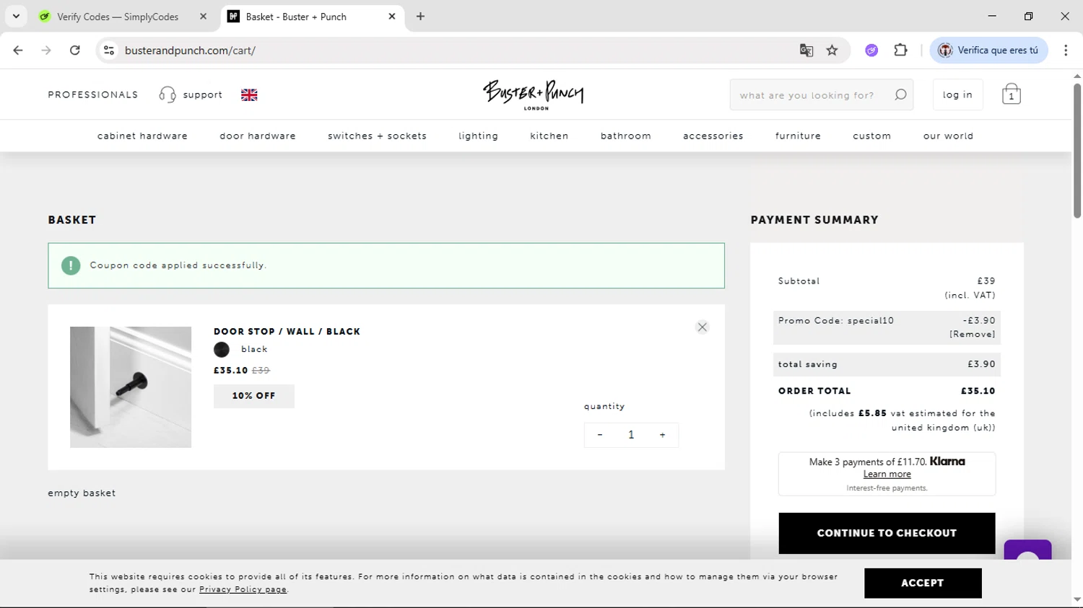The width and height of the screenshot is (1083, 608).
Task: Click the browser back arrow
Action: pyautogui.click(x=18, y=50)
